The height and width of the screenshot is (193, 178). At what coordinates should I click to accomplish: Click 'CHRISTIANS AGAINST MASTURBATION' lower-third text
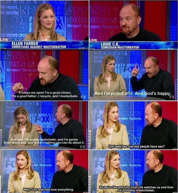39,47
